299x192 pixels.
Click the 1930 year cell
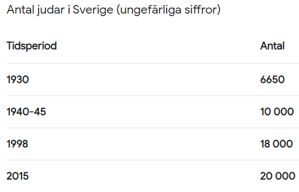coord(18,79)
